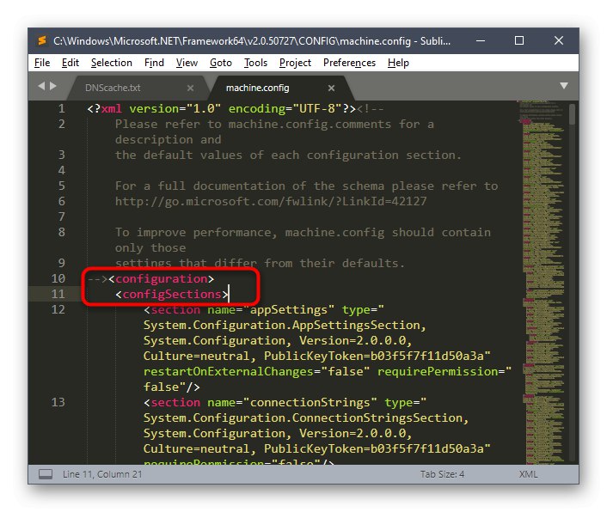Click the version="1.0" attribute

[x=175, y=108]
